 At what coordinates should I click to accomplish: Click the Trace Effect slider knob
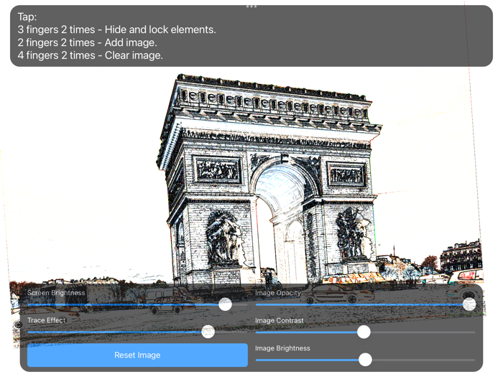208,332
